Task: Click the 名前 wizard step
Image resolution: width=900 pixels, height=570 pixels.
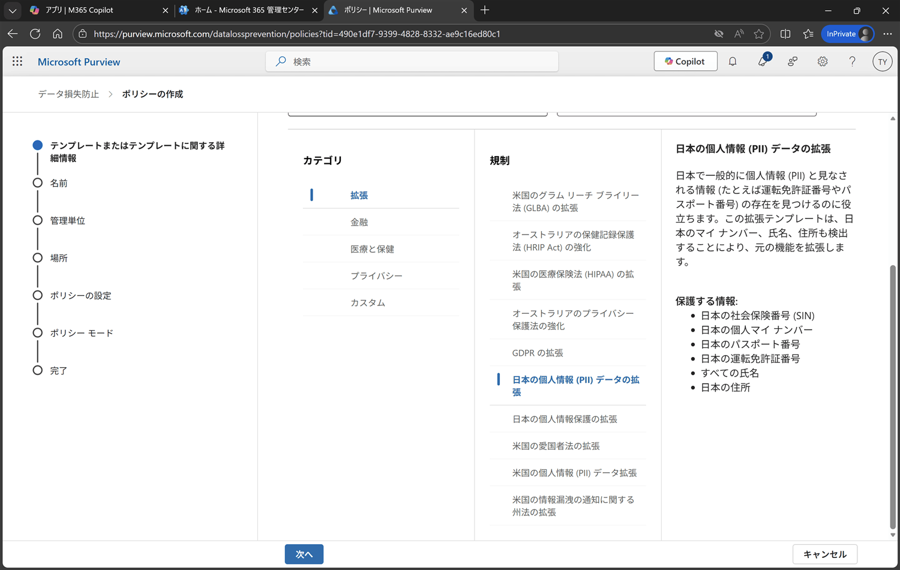Action: pyautogui.click(x=59, y=183)
